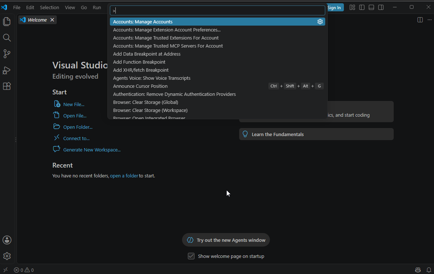The image size is (434, 274).
Task: Click the New File... link
Action: click(74, 105)
